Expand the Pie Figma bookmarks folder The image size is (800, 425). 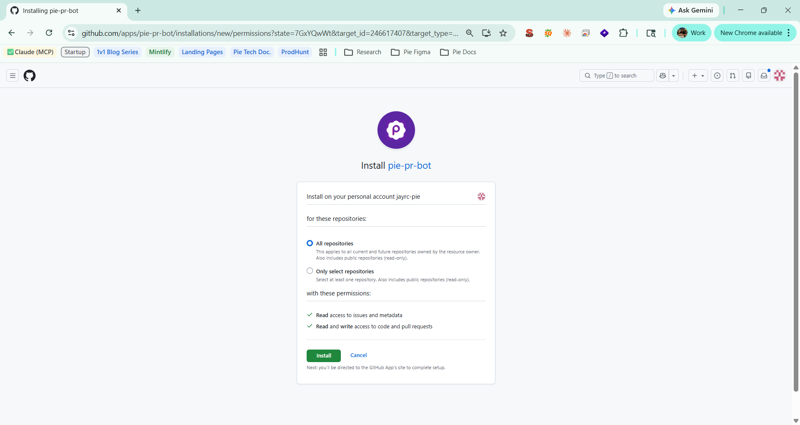tap(411, 52)
